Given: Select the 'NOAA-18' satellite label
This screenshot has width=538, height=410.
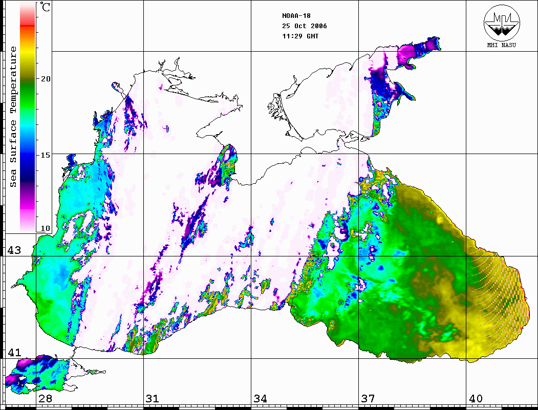Looking at the screenshot, I should [x=296, y=16].
